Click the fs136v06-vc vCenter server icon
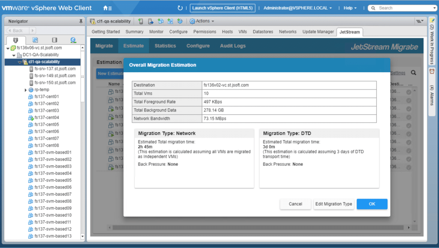 click(x=13, y=48)
